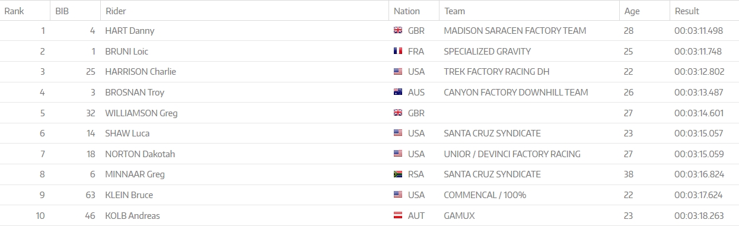Click the USA flag in Charlie Harrison's row
Viewport: 739px width, 226px height.
click(x=398, y=72)
